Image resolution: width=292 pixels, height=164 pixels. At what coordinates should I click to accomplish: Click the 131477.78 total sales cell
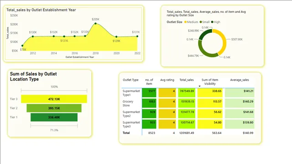click(x=187, y=113)
